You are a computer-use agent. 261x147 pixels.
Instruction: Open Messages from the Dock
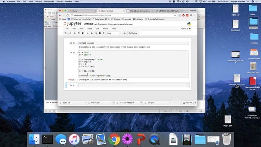[x=61, y=139]
